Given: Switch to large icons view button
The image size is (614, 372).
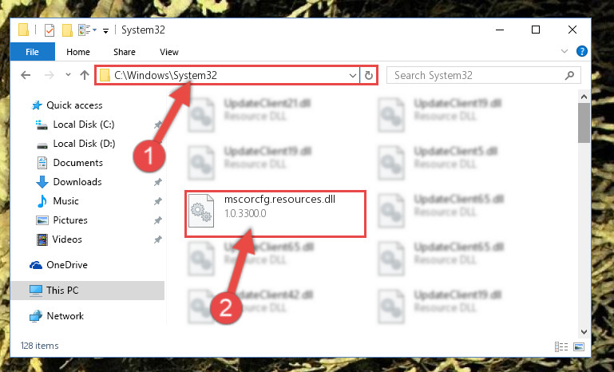Looking at the screenshot, I should [x=579, y=346].
